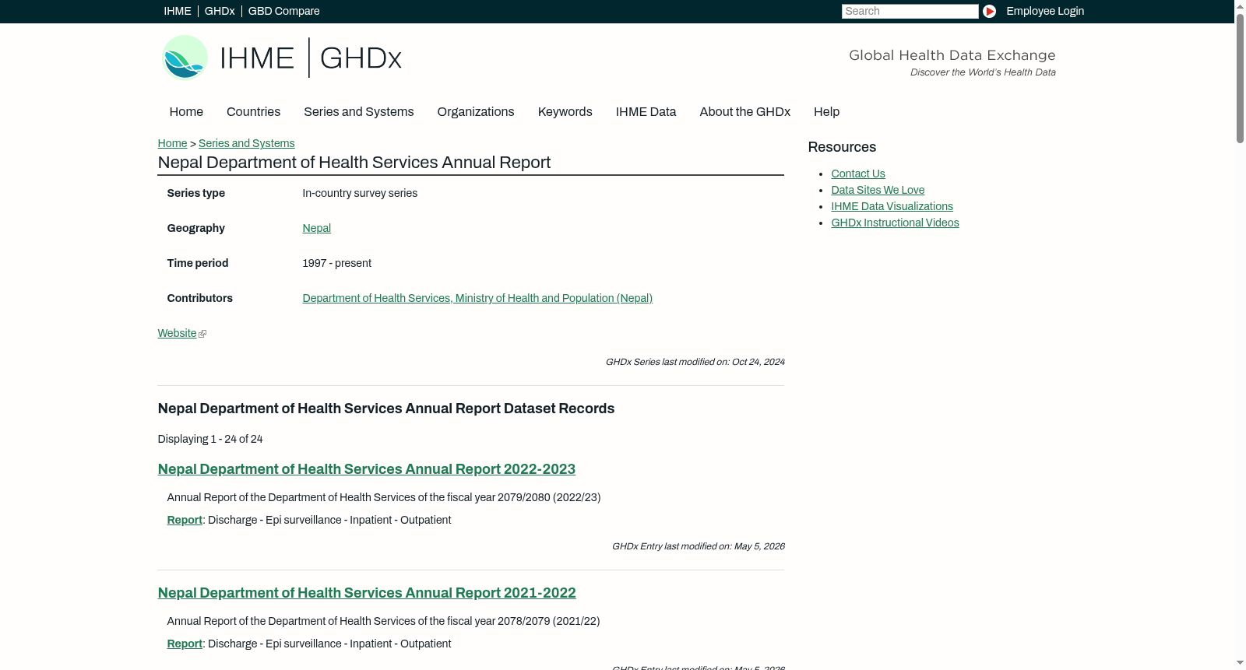1246x670 pixels.
Task: Click the 'Global Health Data Exchange' tagline
Action: [x=952, y=55]
